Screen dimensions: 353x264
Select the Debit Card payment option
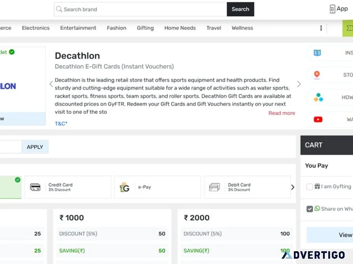(247, 187)
